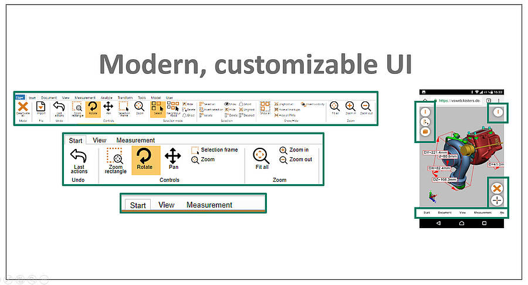The height and width of the screenshot is (285, 528).
Task: Click large Fit all icon in enlarged ribbon
Action: point(261,156)
